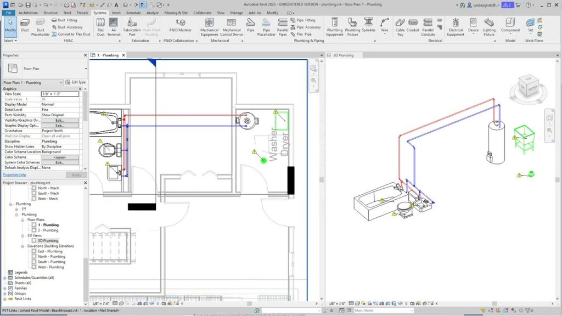Open the Floor Plan type selector dropdown
This screenshot has width=562, height=316.
pyautogui.click(x=86, y=69)
